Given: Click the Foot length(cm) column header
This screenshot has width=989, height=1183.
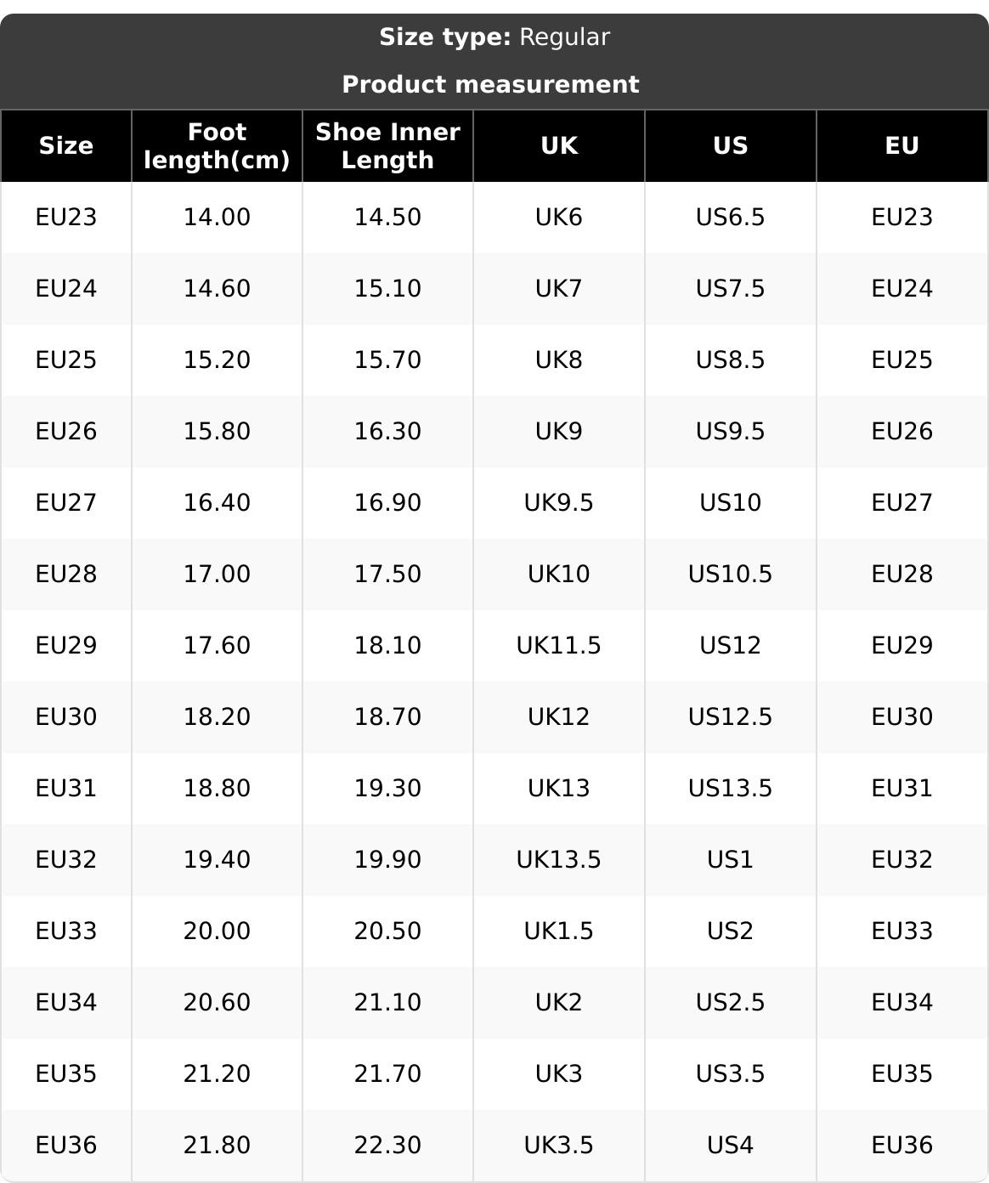Looking at the screenshot, I should [x=217, y=145].
